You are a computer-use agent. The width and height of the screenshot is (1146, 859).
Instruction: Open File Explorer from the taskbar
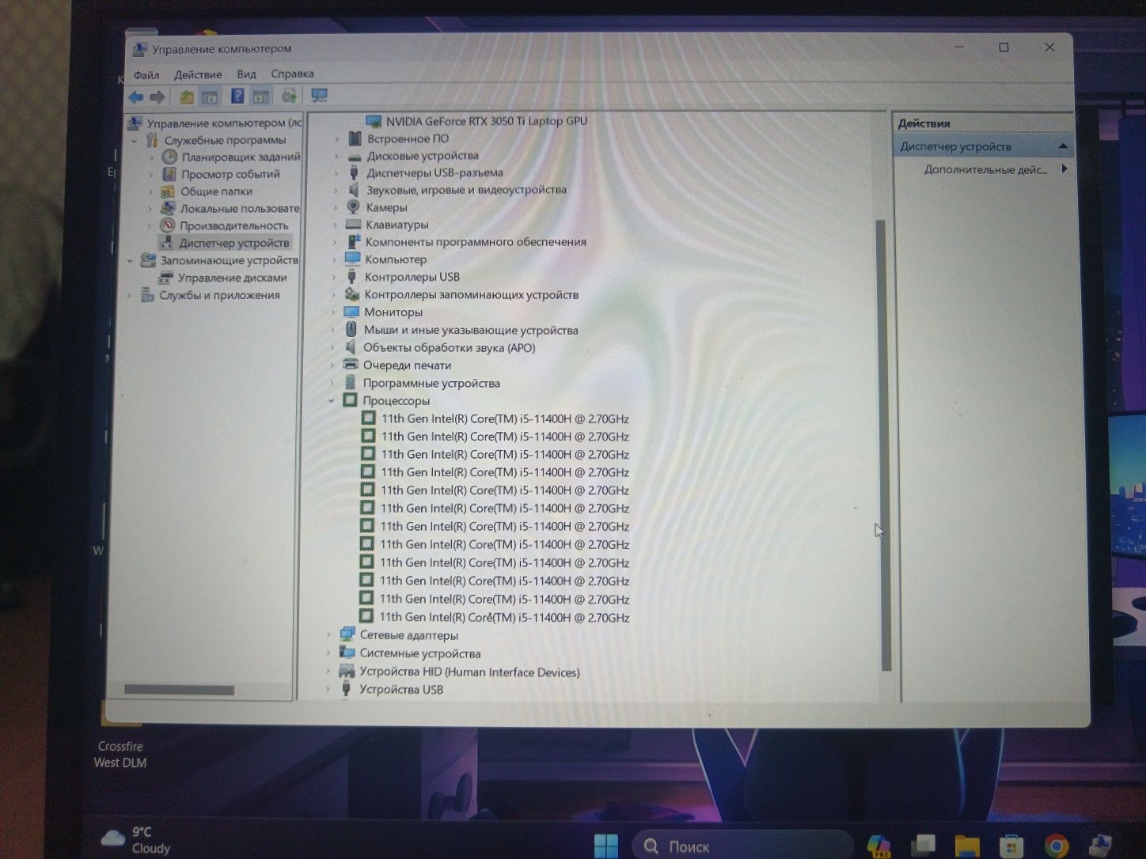coord(966,847)
